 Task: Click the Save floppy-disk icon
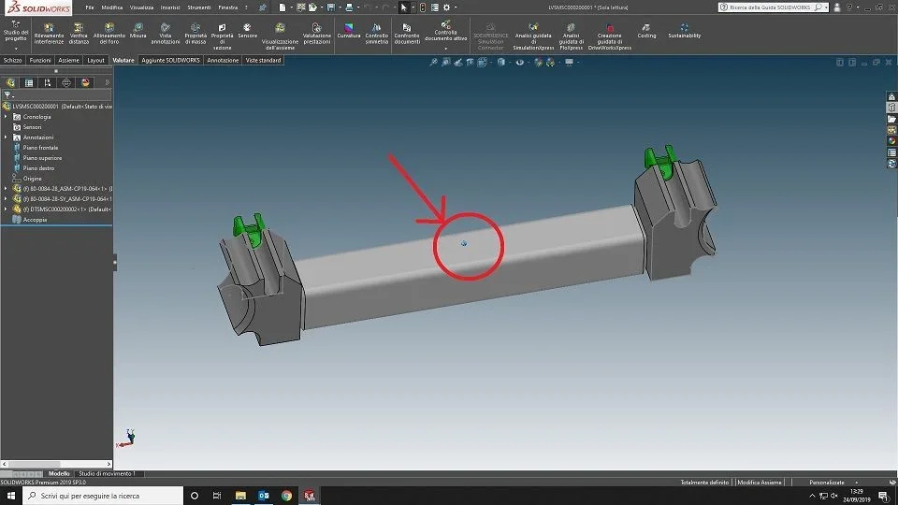331,7
